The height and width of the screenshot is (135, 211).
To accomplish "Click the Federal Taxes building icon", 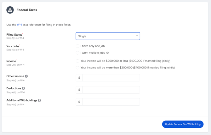I will [10, 10].
